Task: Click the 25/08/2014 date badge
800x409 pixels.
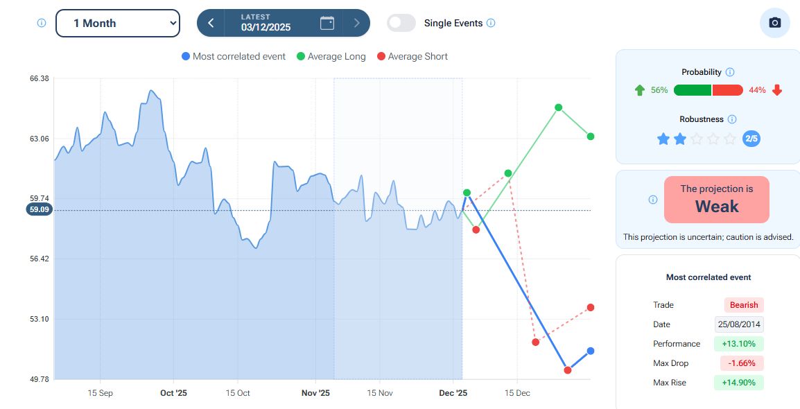Action: tap(739, 324)
